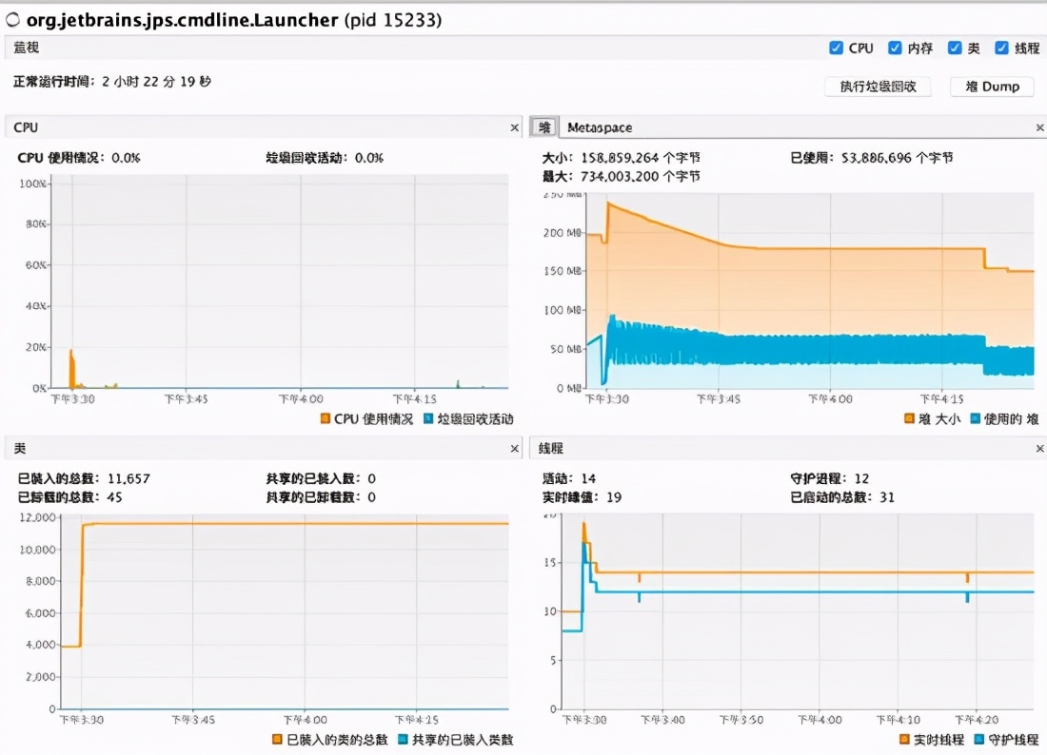Click the application icon beside org.jetbrains.jps.cmdline.Launcher
The width and height of the screenshot is (1047, 755).
12,20
